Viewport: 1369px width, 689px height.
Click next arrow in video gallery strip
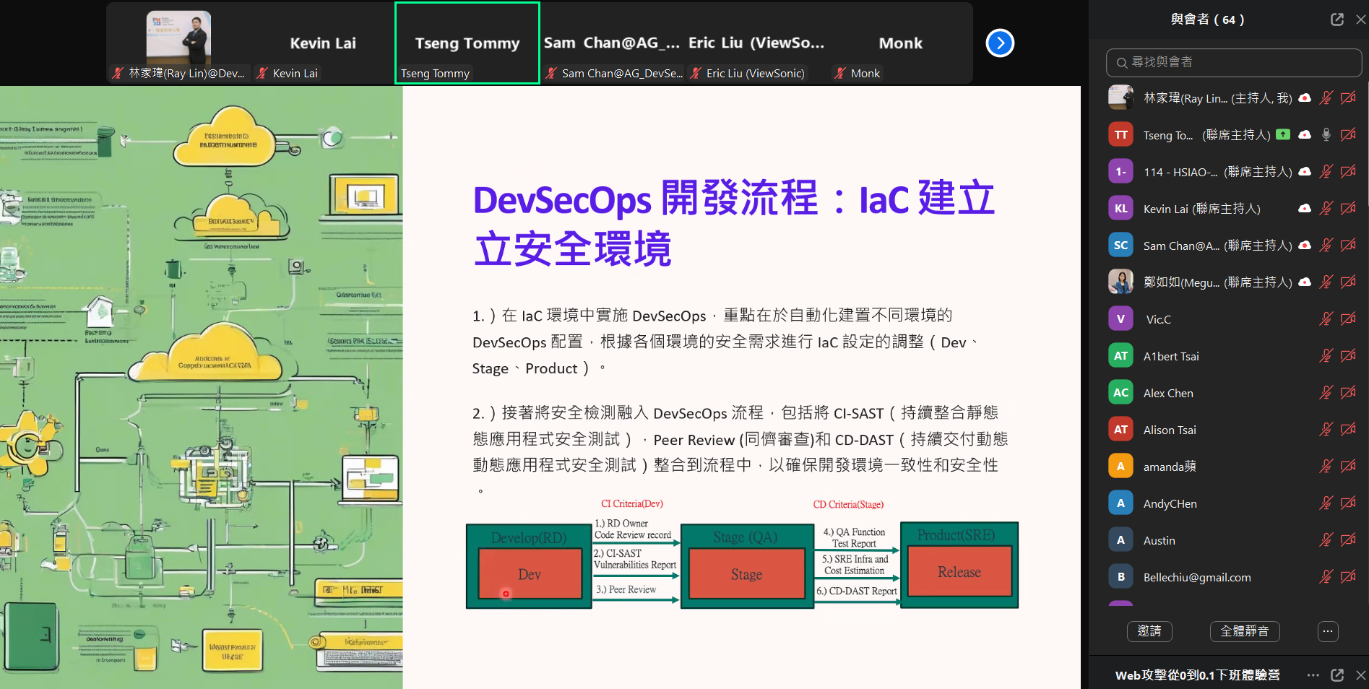pyautogui.click(x=1000, y=43)
